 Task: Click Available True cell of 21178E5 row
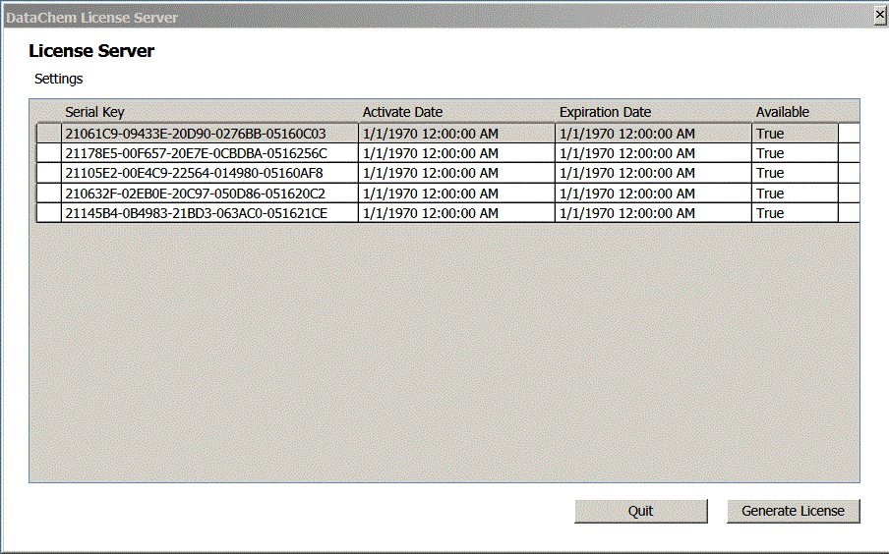tap(795, 153)
